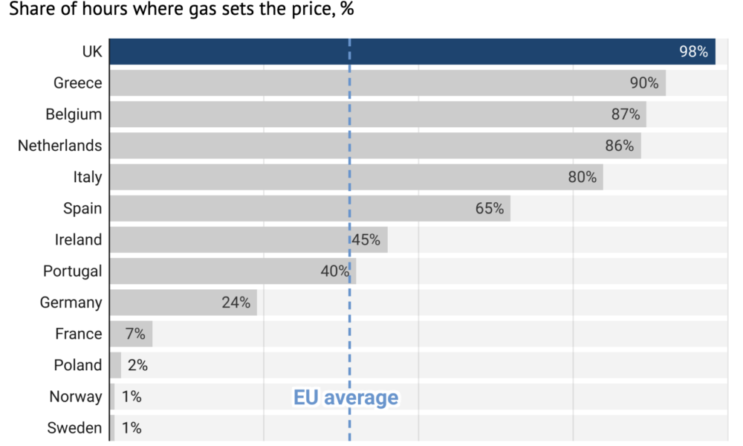
Task: Click the Poland country label
Action: (x=78, y=365)
